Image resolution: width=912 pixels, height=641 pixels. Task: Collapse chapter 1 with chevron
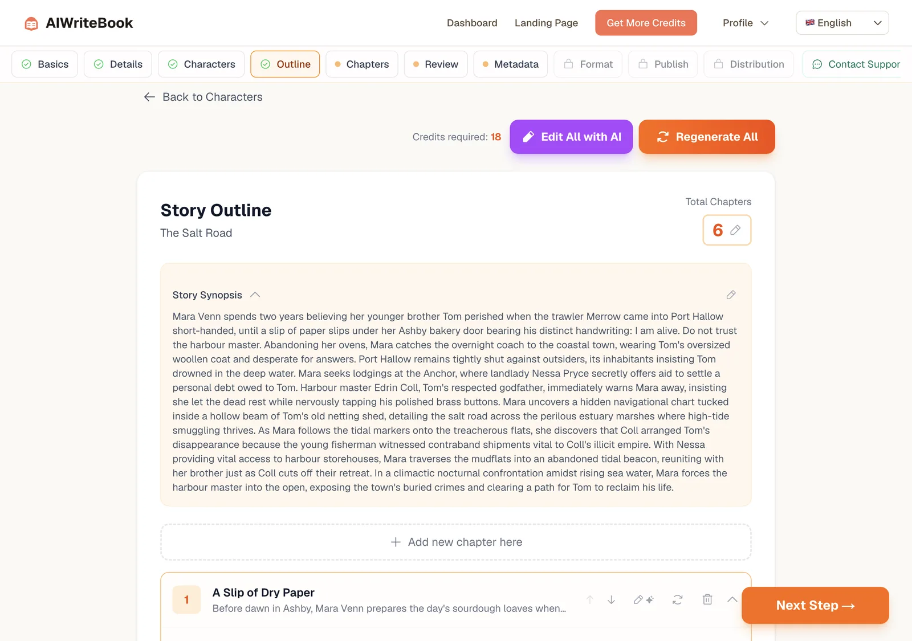click(732, 599)
